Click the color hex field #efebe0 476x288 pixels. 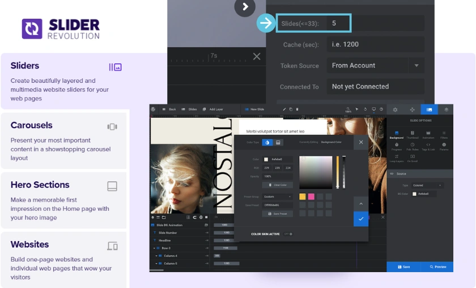pyautogui.click(x=278, y=159)
